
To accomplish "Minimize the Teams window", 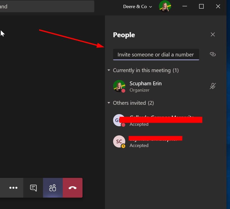I will coord(184,6).
